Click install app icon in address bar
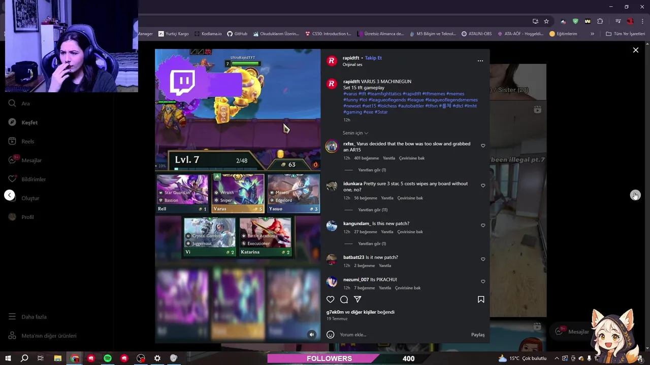Viewport: 650px width, 365px height. click(x=535, y=21)
